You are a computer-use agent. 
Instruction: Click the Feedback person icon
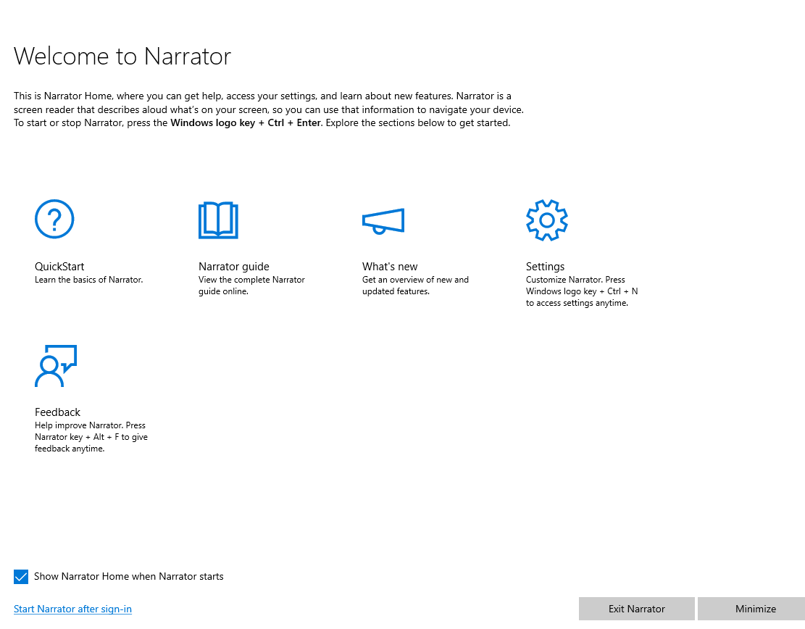point(56,366)
